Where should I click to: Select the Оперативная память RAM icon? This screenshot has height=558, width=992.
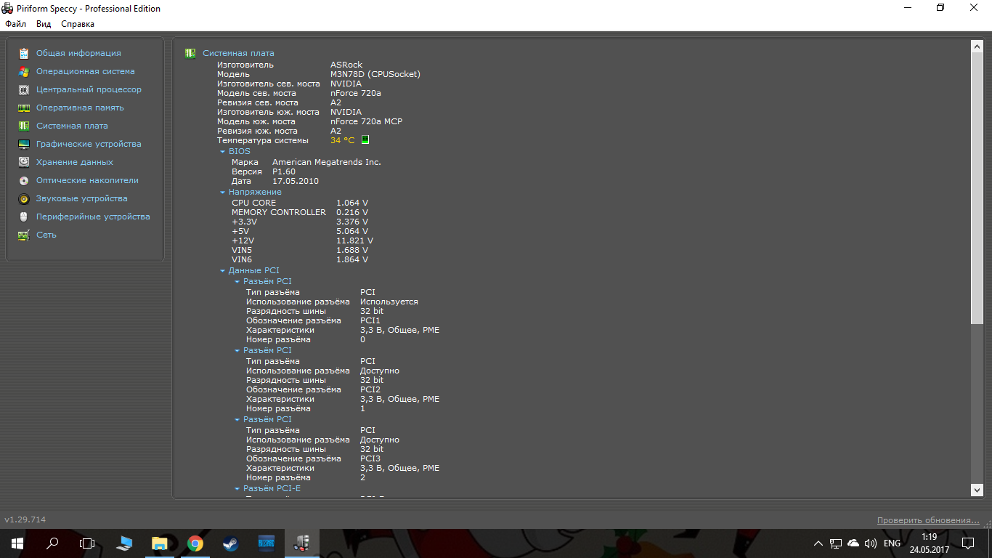[24, 108]
